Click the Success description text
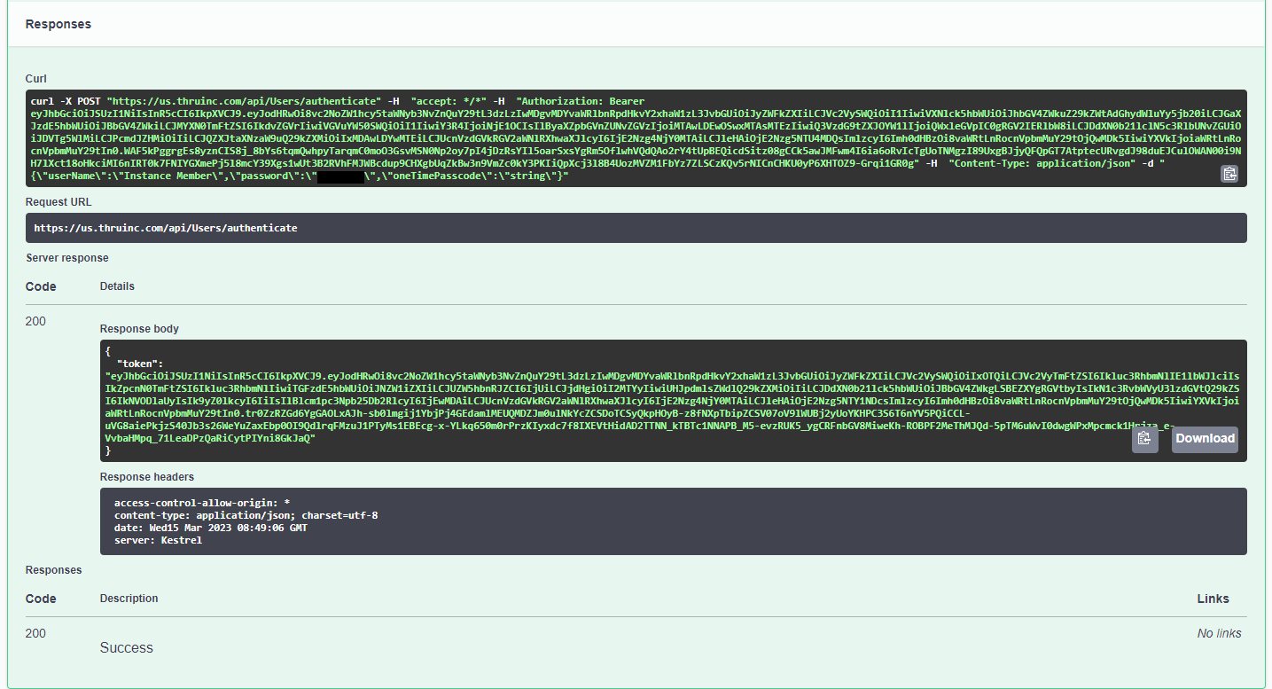This screenshot has width=1272, height=689. [x=126, y=648]
